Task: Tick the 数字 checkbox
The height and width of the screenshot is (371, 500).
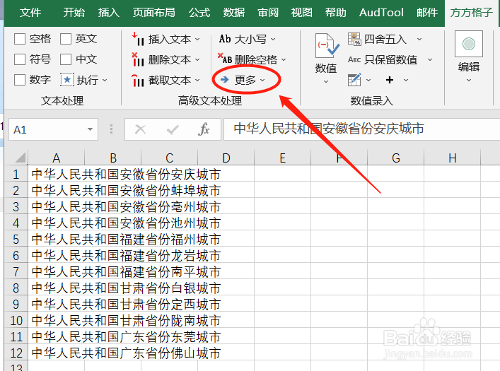Action: [20, 80]
